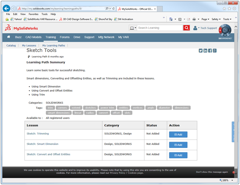Click the scrollbar up arrow

click(x=236, y=27)
